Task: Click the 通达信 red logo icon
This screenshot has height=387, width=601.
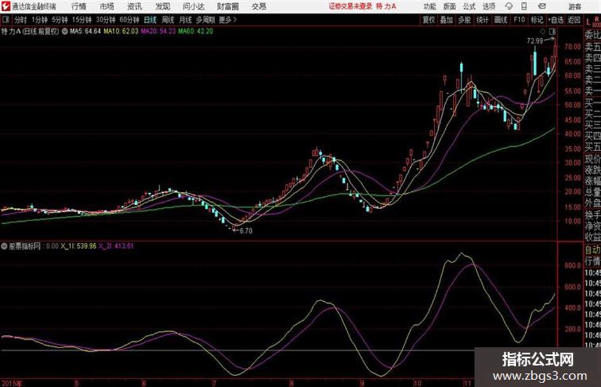Action: pos(6,6)
